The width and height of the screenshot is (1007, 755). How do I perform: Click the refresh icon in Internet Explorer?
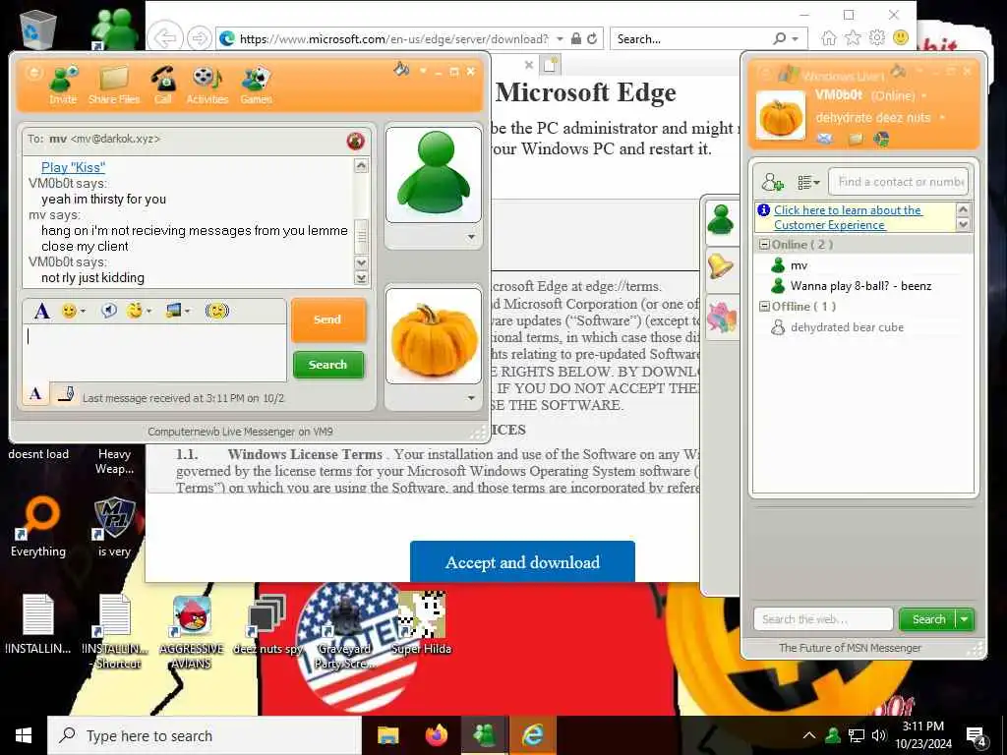(592, 39)
